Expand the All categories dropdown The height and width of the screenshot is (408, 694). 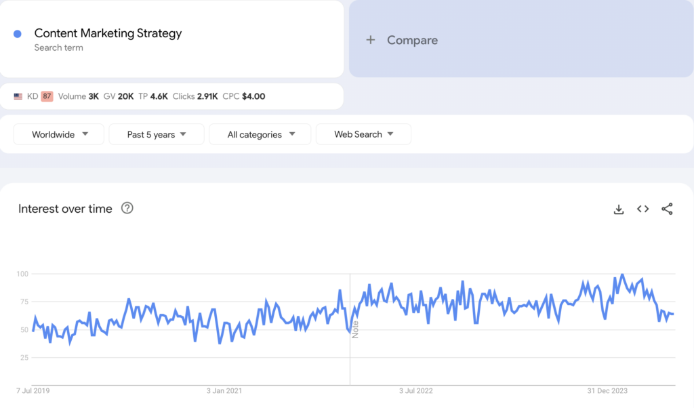tap(260, 134)
